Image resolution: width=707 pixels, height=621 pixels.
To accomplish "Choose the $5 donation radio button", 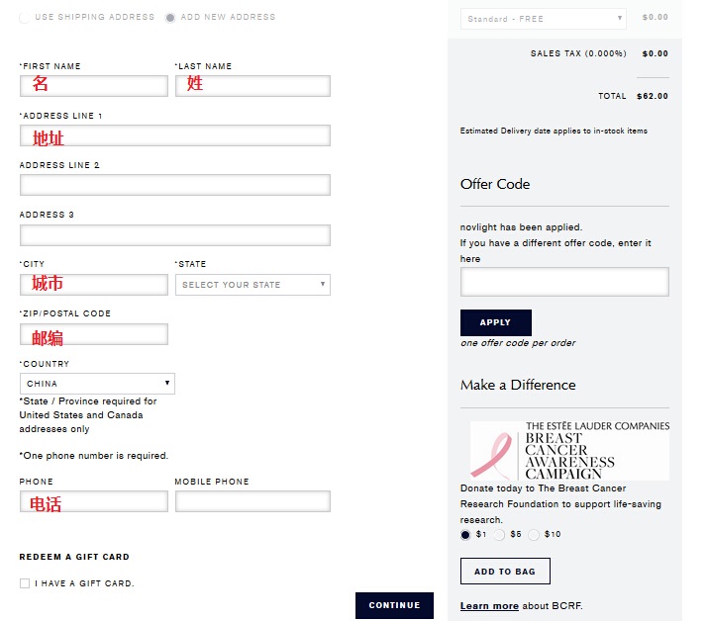I will coord(499,535).
